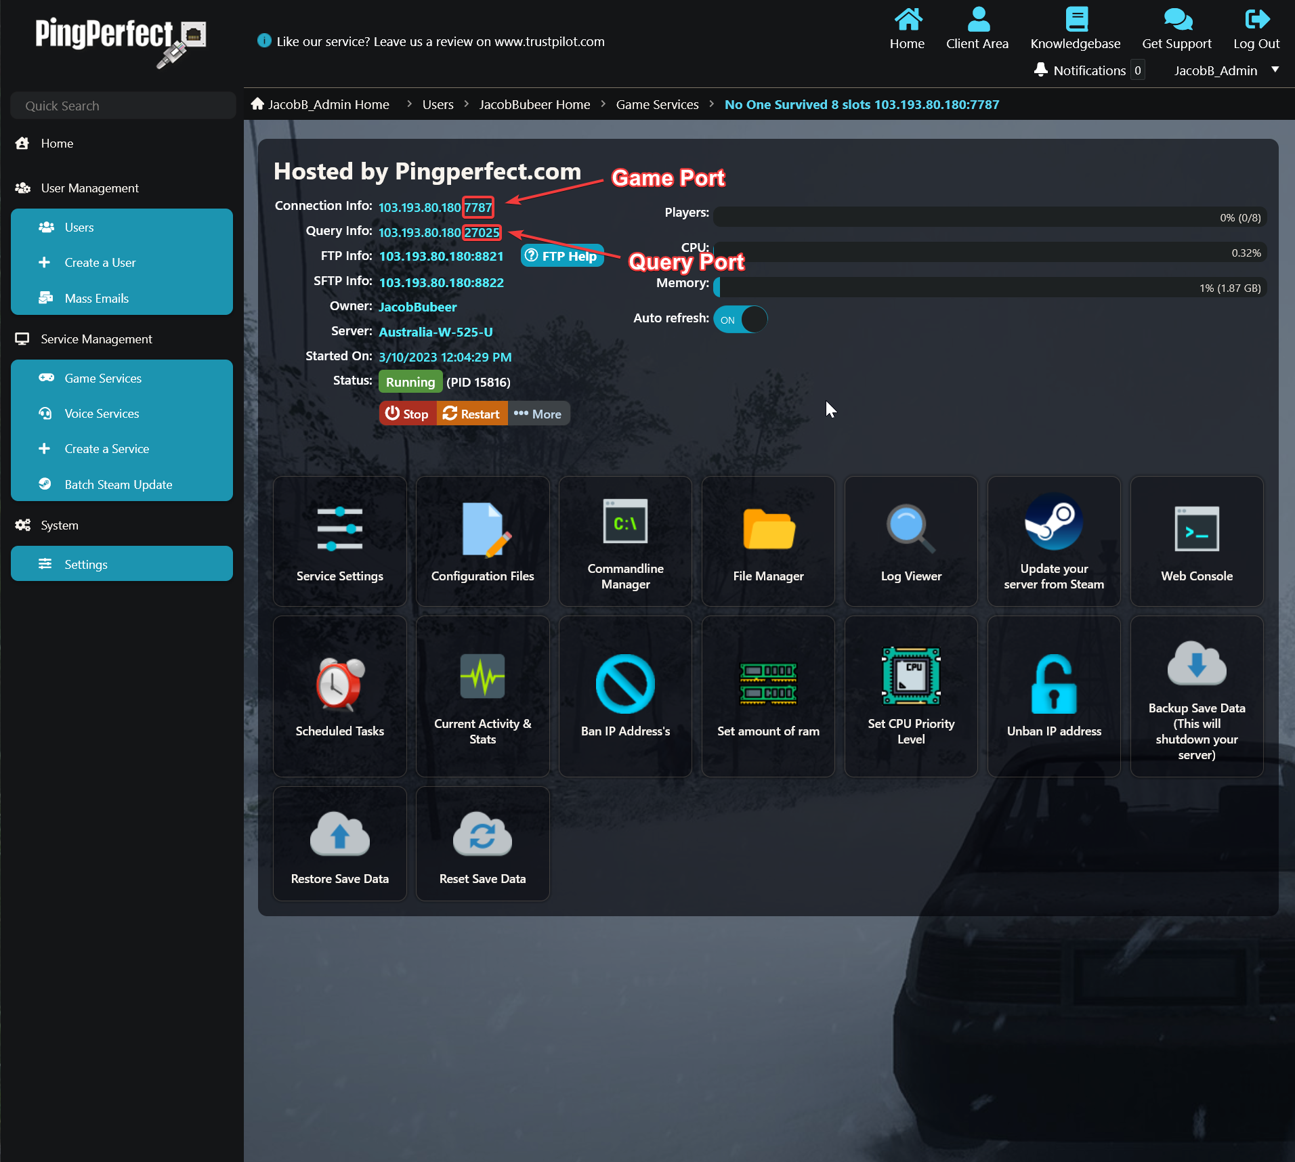1295x1162 pixels.
Task: Open the Commandline Manager icon
Action: click(x=624, y=522)
